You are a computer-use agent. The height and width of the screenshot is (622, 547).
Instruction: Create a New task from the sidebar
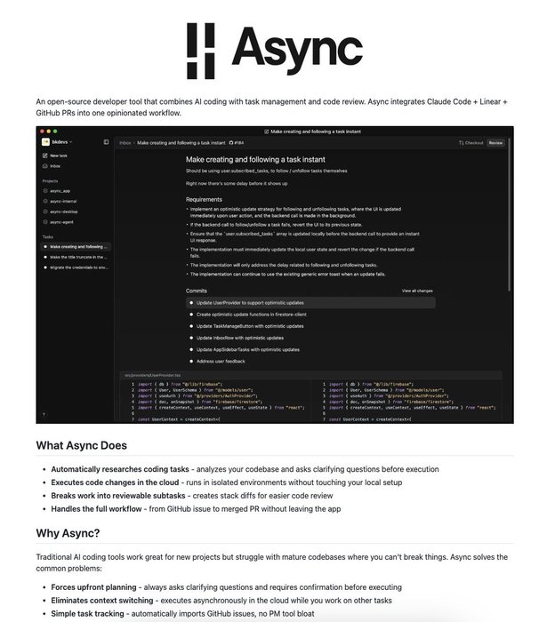click(55, 155)
